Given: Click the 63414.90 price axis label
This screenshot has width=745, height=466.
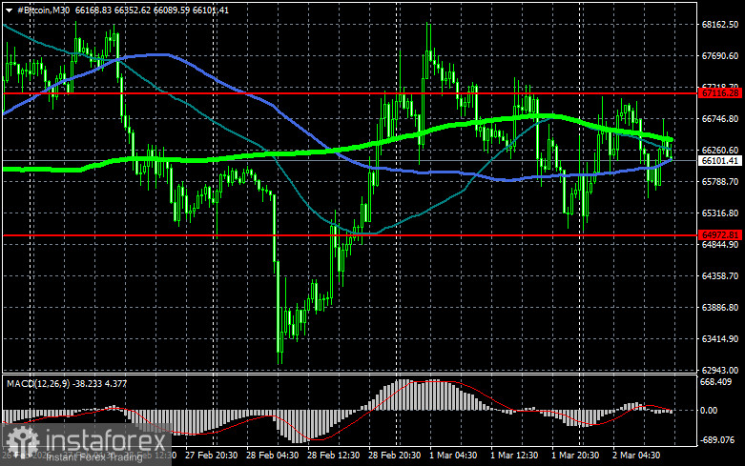Looking at the screenshot, I should click(720, 339).
